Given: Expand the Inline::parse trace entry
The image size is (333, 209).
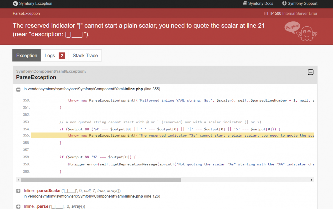Looking at the screenshot, I should click(18, 207).
